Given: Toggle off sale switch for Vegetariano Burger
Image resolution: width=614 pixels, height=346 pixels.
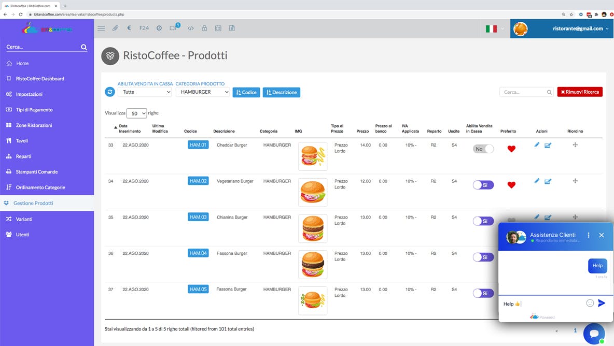Looking at the screenshot, I should [483, 185].
